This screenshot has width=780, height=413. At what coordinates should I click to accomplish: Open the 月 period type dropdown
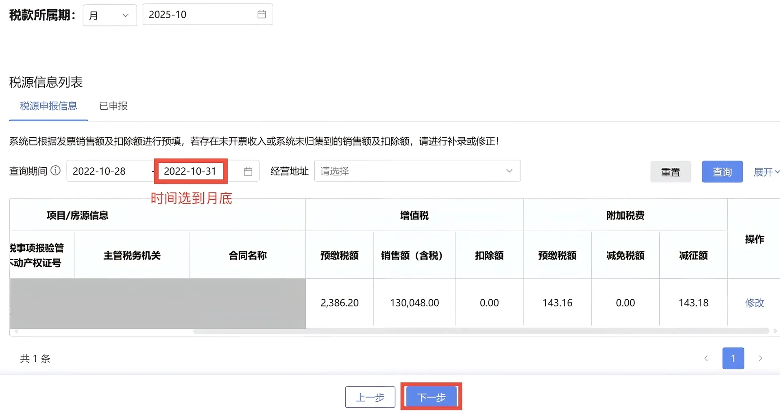109,15
